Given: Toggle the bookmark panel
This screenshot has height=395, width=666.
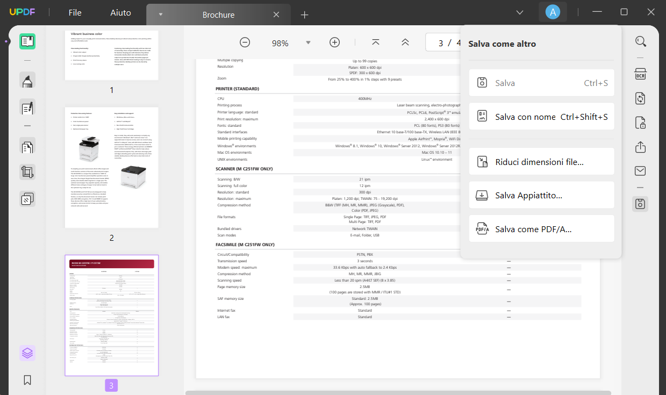Looking at the screenshot, I should point(27,380).
